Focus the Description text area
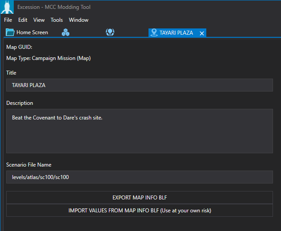The width and height of the screenshot is (281, 231). coord(140,131)
